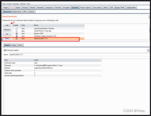The image size is (151, 116).
Task: Open the Intruder menu in menu bar
Action: (9, 4)
